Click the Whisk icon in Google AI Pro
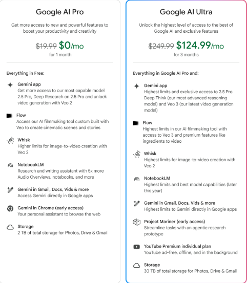Viewport: 247px width, 283px height. click(10, 140)
